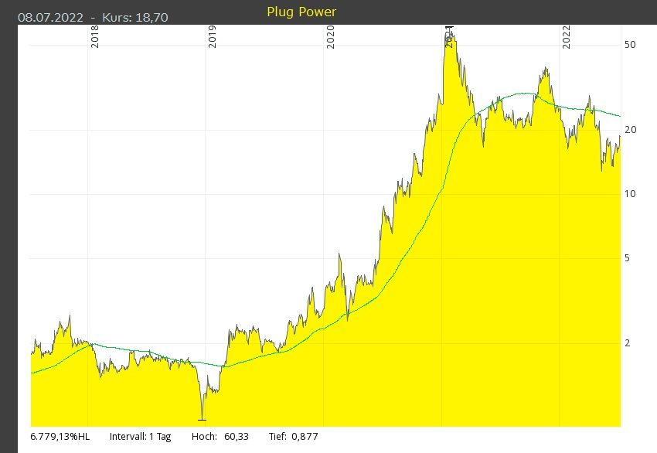Click the 50 value on price axis
Viewport: 657px width, 453px height.
pos(630,45)
